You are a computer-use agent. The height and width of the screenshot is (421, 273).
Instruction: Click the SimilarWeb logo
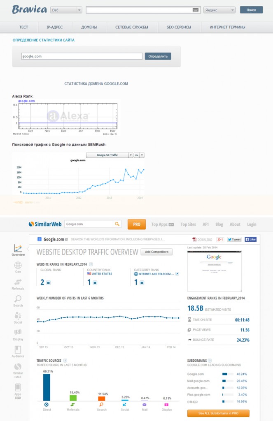point(45,224)
